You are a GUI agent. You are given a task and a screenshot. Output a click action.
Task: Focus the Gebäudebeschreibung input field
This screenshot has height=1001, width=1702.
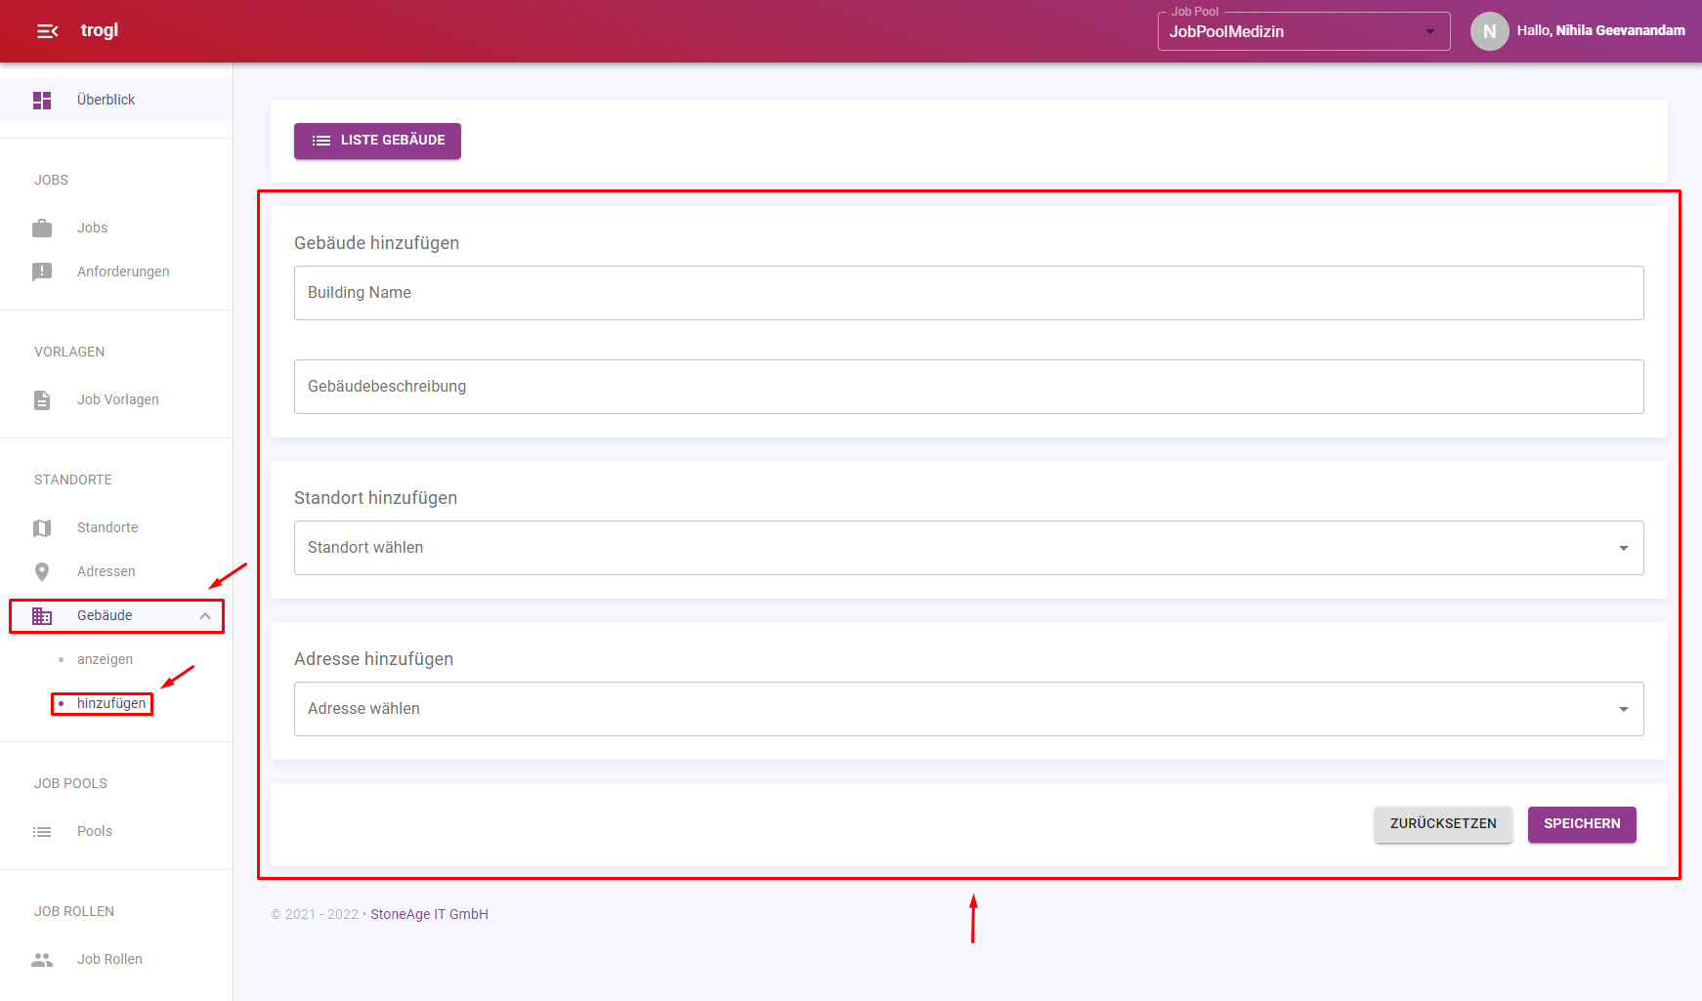point(968,387)
